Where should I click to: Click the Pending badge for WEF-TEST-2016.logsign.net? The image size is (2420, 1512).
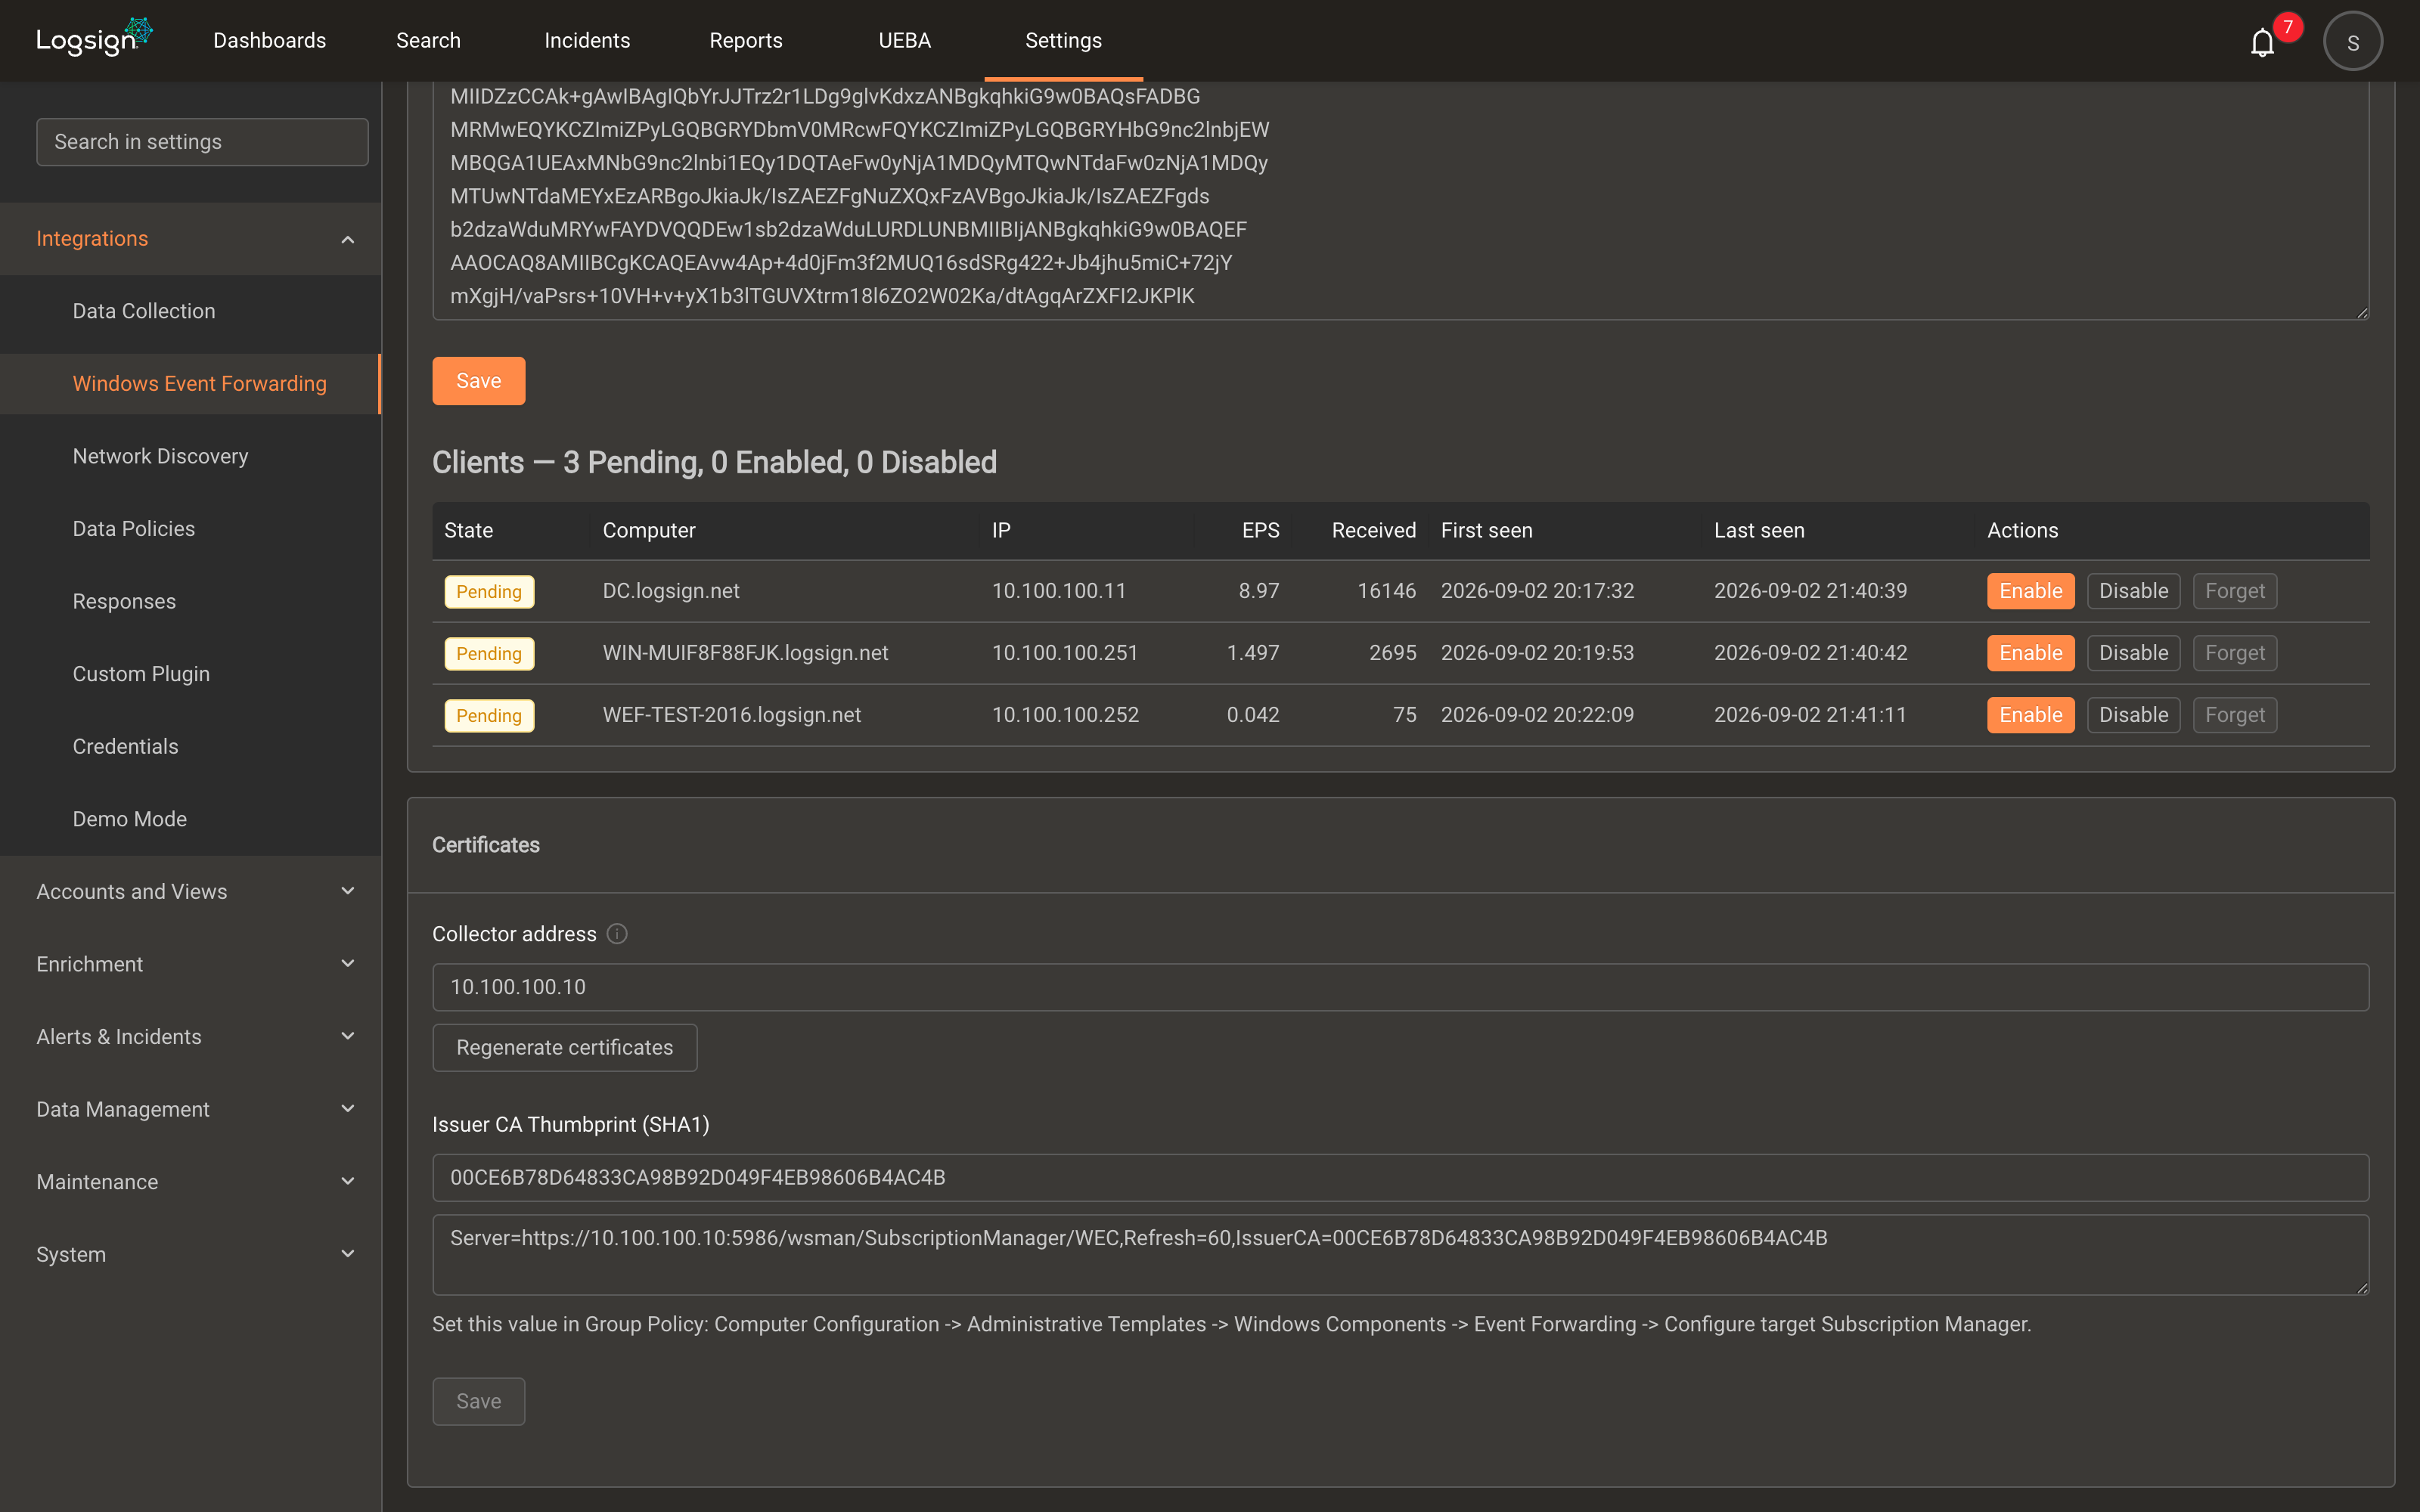pyautogui.click(x=489, y=716)
